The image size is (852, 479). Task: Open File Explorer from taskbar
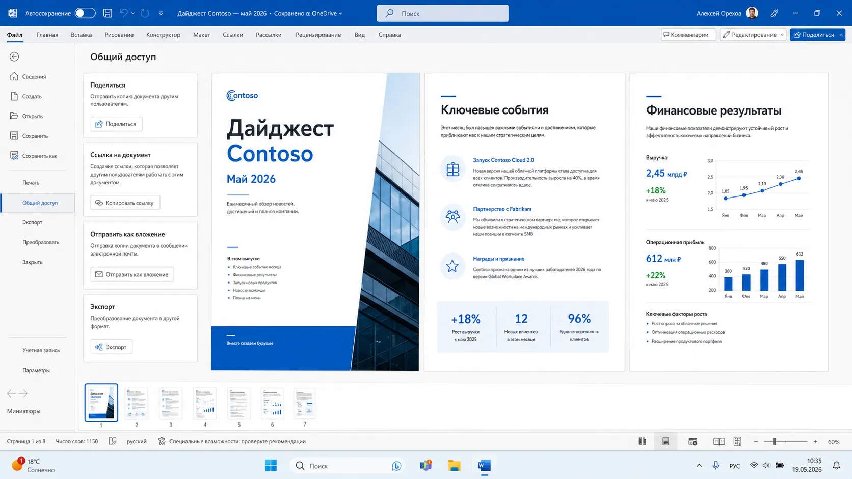click(454, 466)
